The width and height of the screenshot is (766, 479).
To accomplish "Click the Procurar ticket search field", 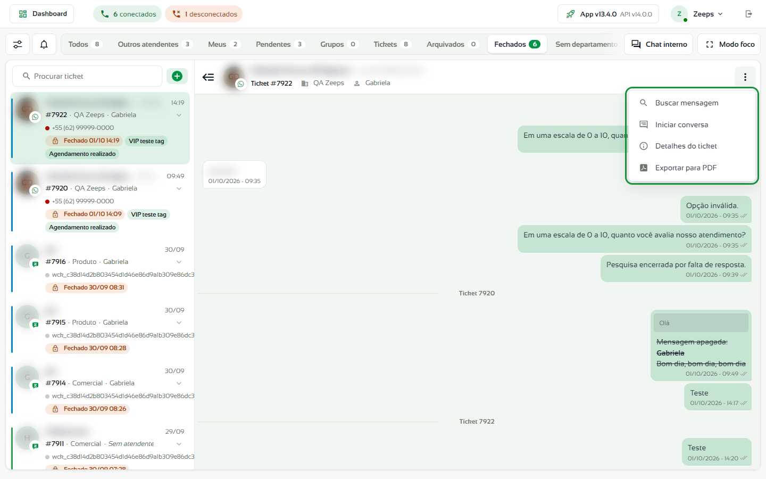I will (87, 76).
